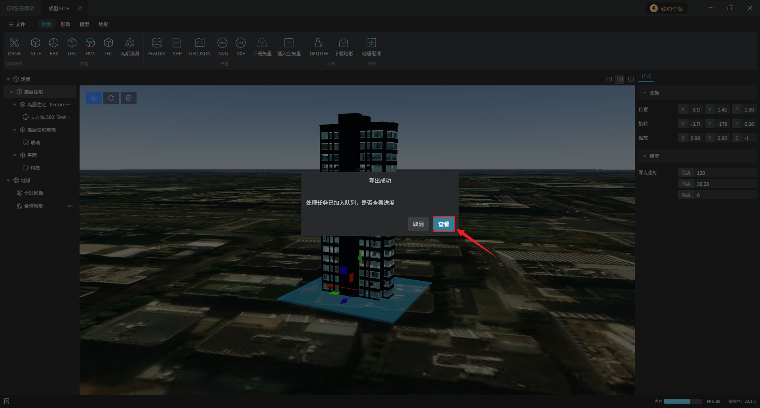The image size is (760, 408).
Task: Collapse the 地球 tree node
Action: click(x=8, y=181)
